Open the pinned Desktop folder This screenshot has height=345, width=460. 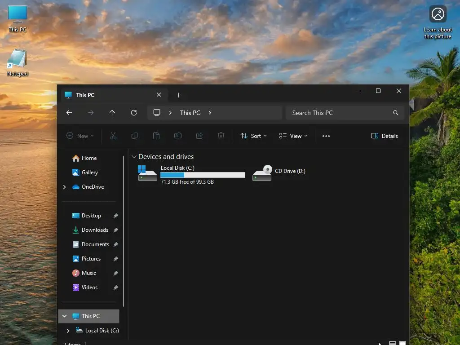pyautogui.click(x=91, y=216)
